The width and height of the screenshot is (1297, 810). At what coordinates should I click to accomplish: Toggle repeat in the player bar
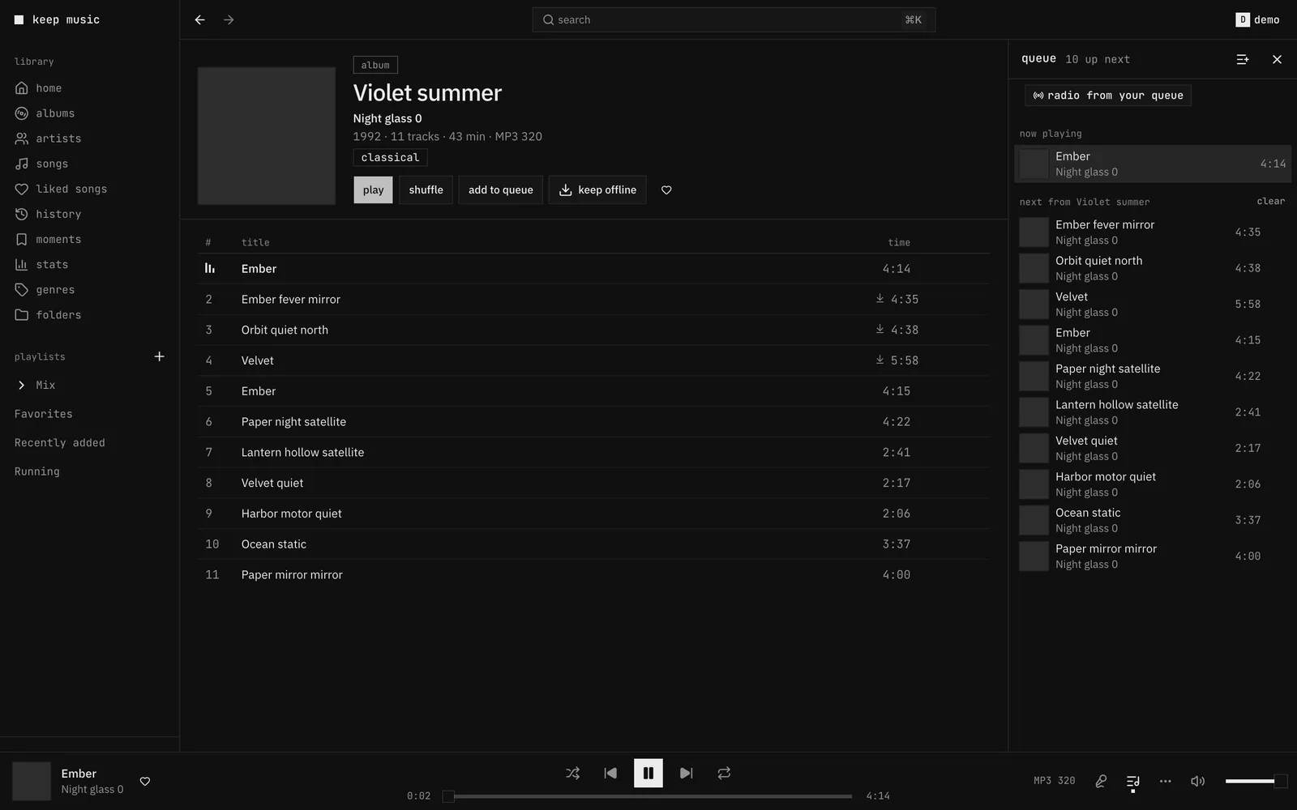[724, 773]
